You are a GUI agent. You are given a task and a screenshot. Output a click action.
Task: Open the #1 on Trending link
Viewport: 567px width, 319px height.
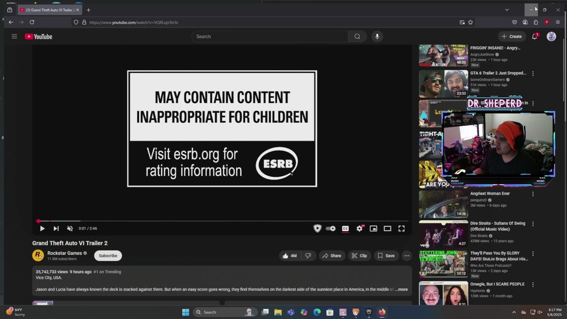[x=107, y=272]
